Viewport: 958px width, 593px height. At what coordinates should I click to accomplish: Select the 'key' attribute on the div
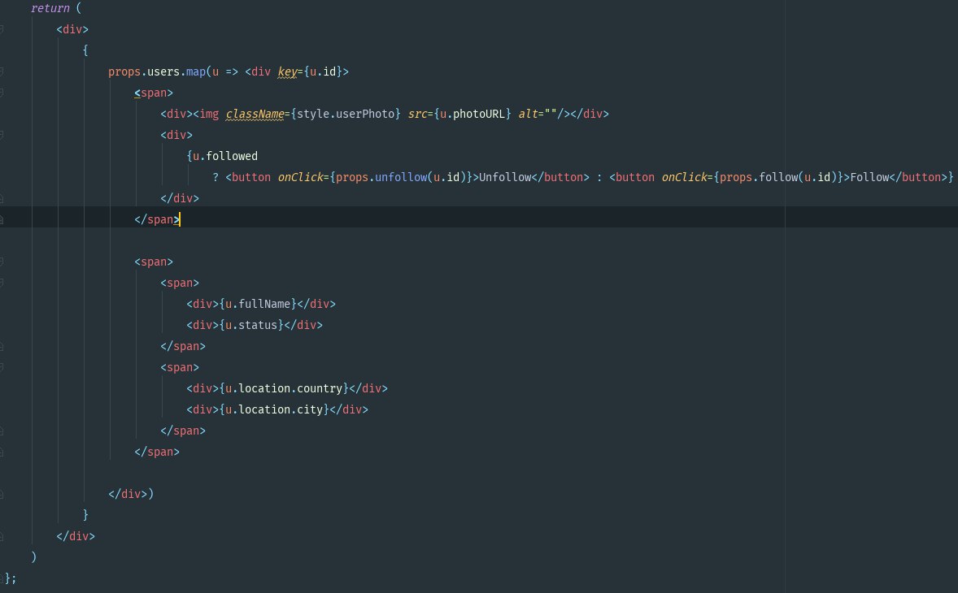[x=287, y=72]
